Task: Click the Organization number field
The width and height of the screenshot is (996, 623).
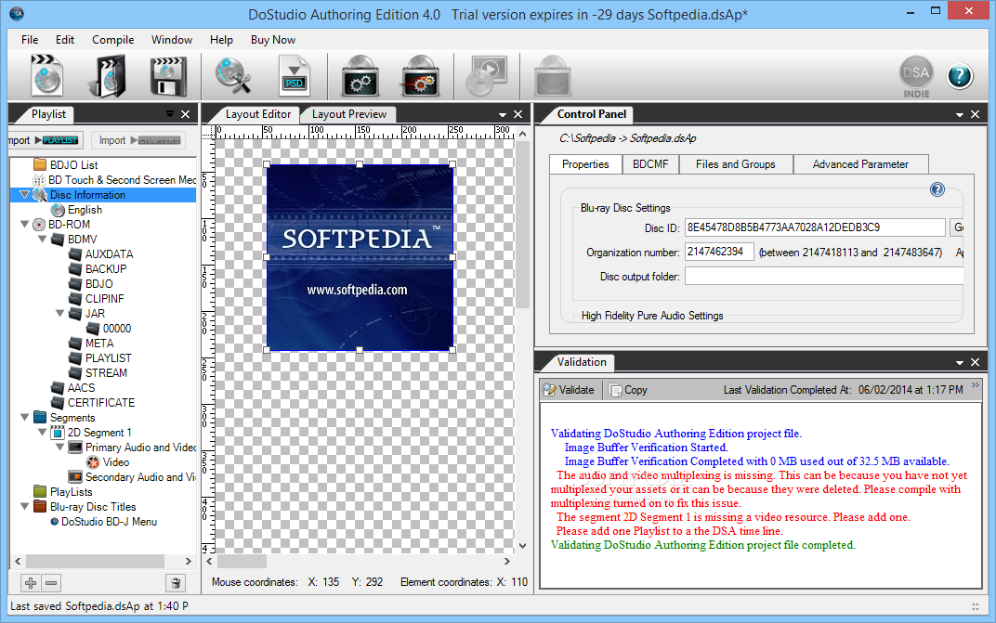Action: (x=719, y=253)
